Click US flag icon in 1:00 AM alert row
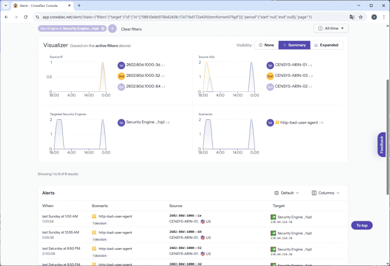Image resolution: width=390 pixels, height=266 pixels. pyautogui.click(x=203, y=222)
